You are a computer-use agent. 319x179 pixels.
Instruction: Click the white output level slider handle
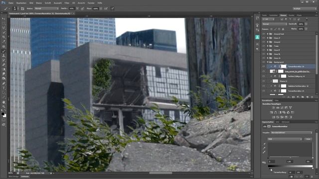(x=313, y=168)
